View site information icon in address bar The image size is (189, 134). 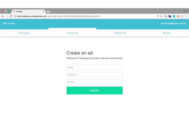(x=16, y=16)
